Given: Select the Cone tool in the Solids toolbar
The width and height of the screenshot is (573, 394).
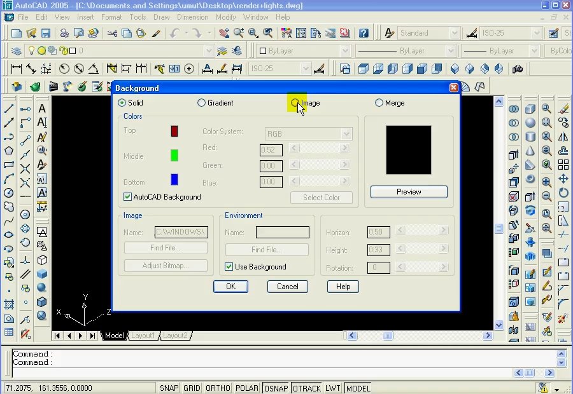Looking at the screenshot, I should click(530, 151).
